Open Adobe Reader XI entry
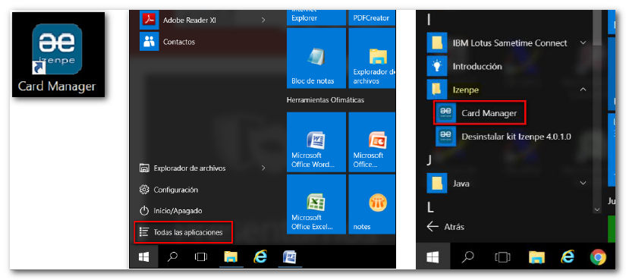This screenshot has width=626, height=280. tap(203, 20)
